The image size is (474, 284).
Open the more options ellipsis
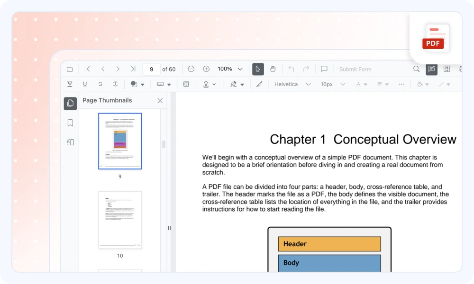tap(401, 84)
